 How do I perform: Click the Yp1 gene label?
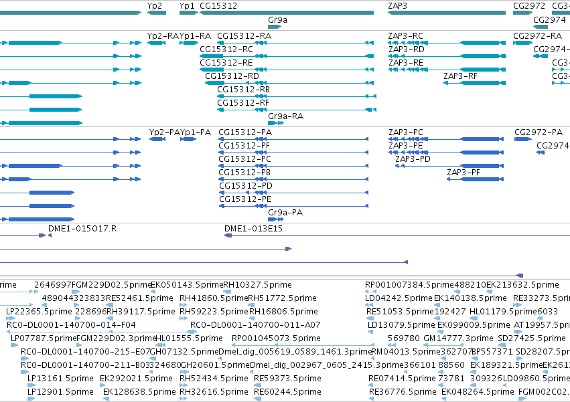pos(187,6)
